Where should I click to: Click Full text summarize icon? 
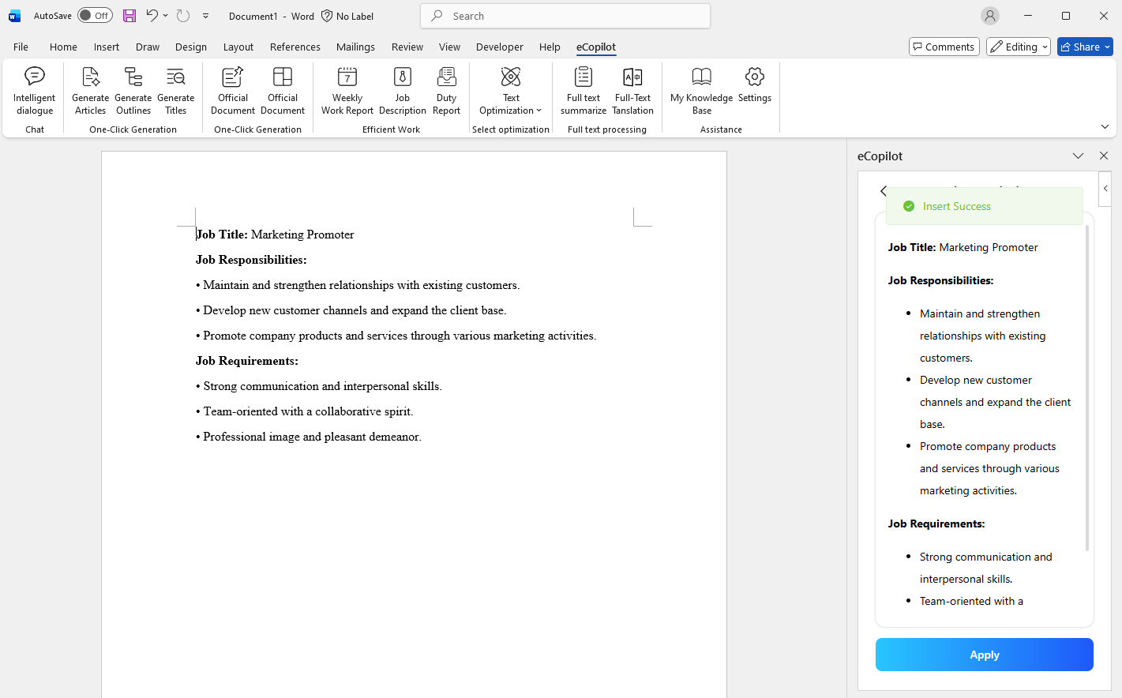tap(584, 91)
